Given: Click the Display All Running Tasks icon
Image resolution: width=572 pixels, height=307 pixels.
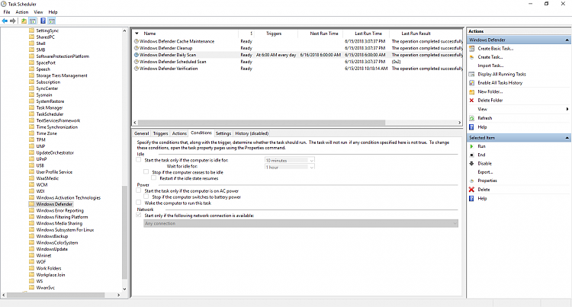Looking at the screenshot, I should click(471, 75).
